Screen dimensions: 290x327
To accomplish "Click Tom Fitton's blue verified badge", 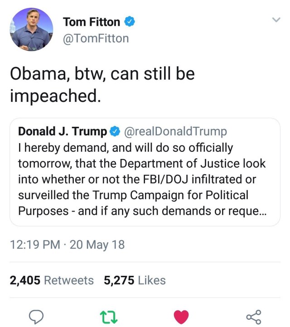I will (129, 21).
